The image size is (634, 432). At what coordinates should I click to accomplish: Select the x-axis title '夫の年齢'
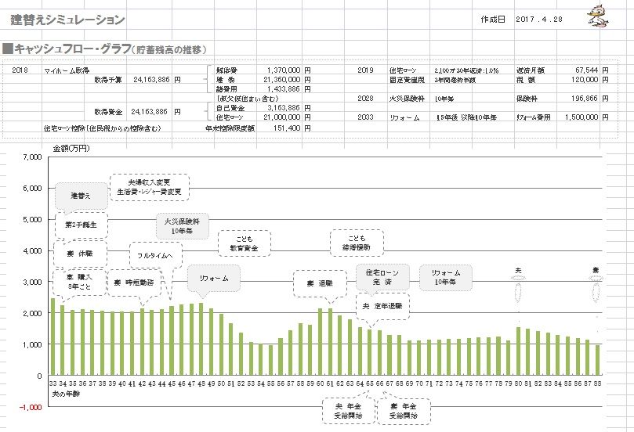66,393
